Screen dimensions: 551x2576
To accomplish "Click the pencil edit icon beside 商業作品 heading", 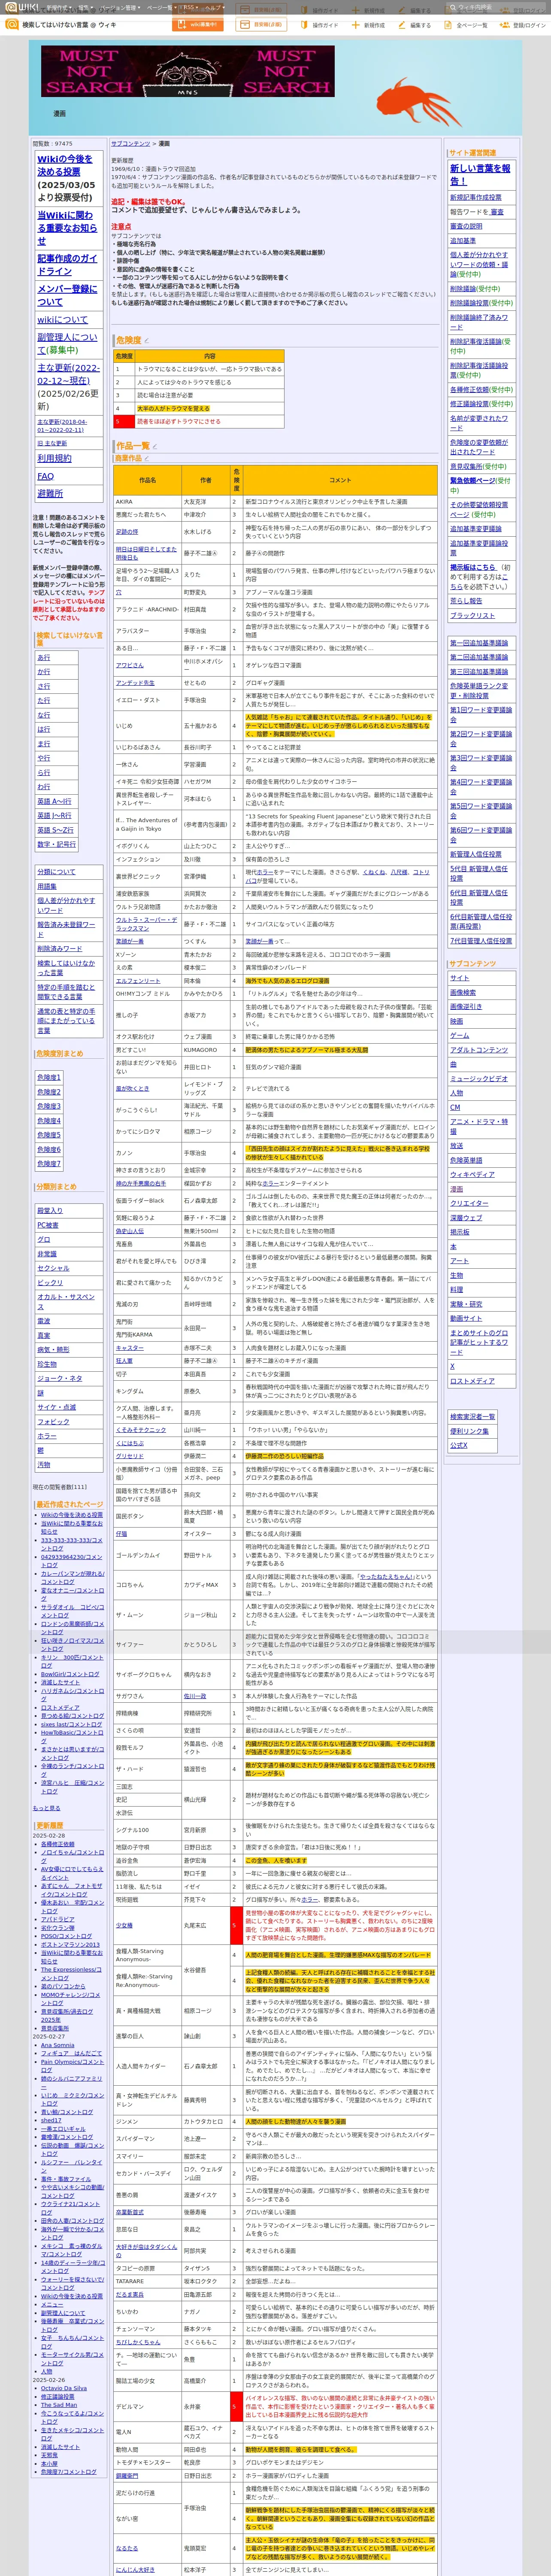I will (147, 458).
